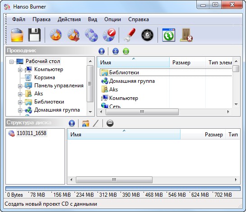Click the copy disc icon with two discs
The width and height of the screenshot is (246, 212).
(x=91, y=35)
